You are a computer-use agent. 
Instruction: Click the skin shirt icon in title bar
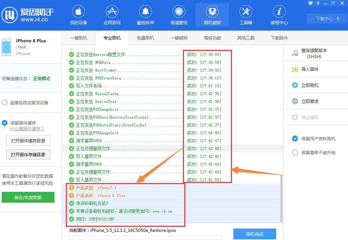tap(311, 3)
